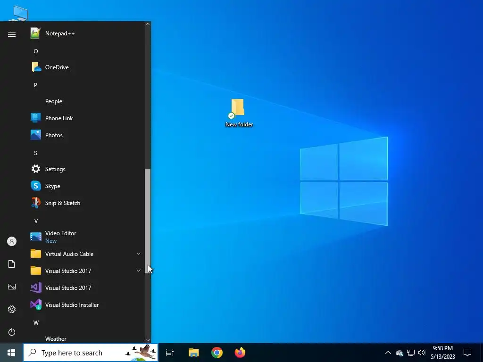Screen dimensions: 483x362
Task: Select the letter V section header
Action: (x=36, y=221)
